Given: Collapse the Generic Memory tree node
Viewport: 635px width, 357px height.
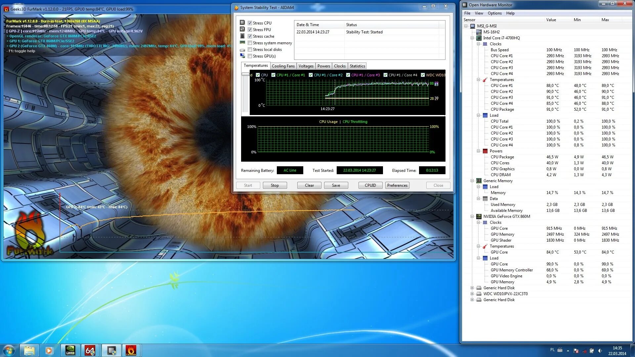Looking at the screenshot, I should [472, 181].
